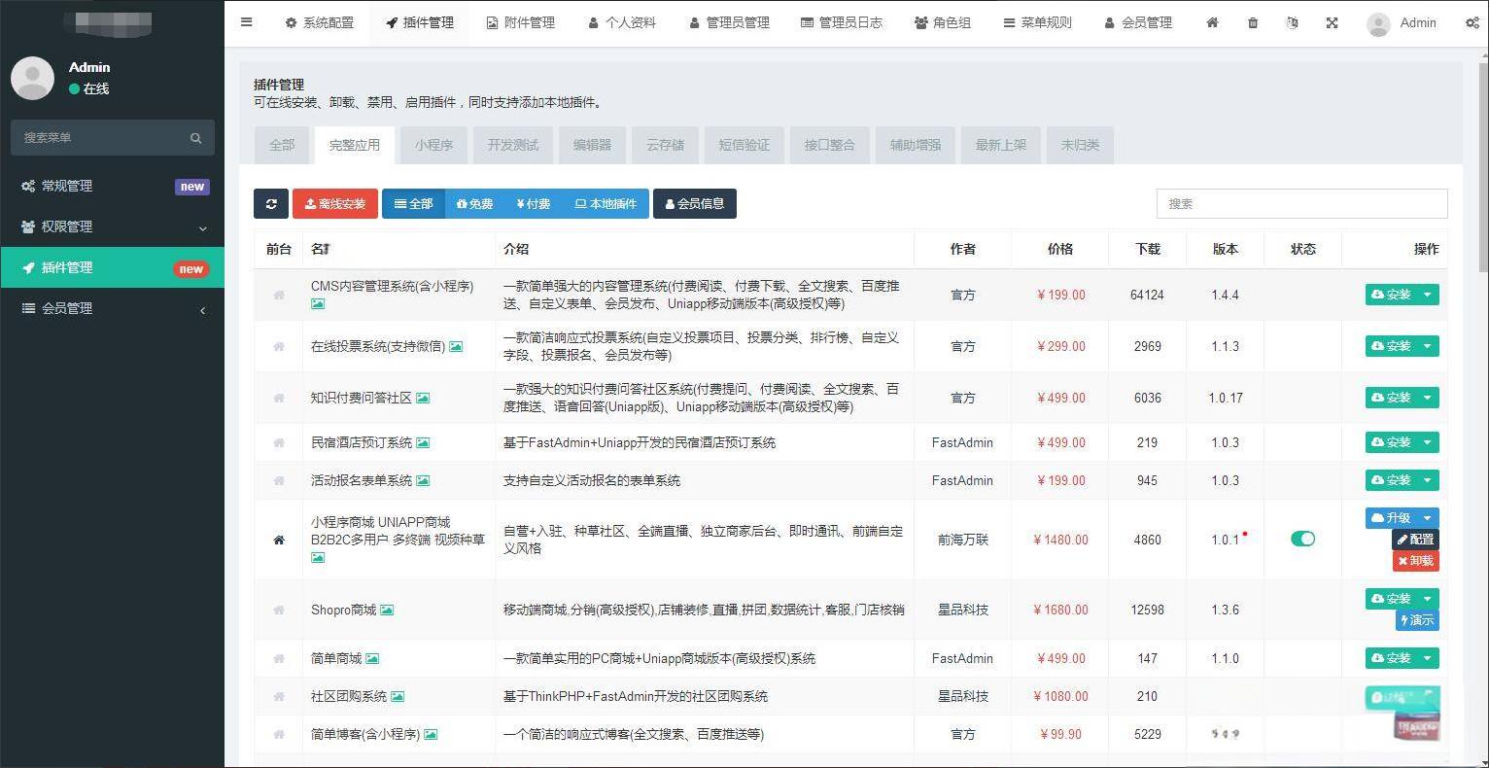Image resolution: width=1489 pixels, height=768 pixels.
Task: Click 升级 button for 小程序商城
Action: (1391, 518)
